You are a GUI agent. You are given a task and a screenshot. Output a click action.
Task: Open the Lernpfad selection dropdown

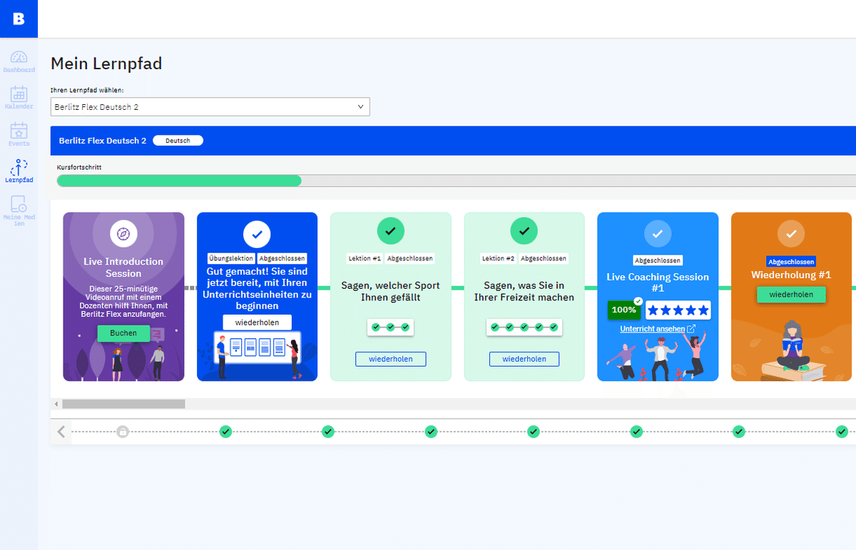(210, 107)
